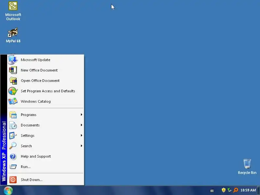Expand the Settings submenu arrow
Viewport: 260px width, 195px height.
(x=82, y=136)
